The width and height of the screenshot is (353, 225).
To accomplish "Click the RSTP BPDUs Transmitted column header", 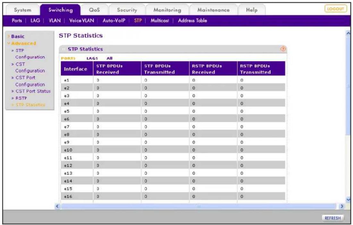I will click(261, 69).
